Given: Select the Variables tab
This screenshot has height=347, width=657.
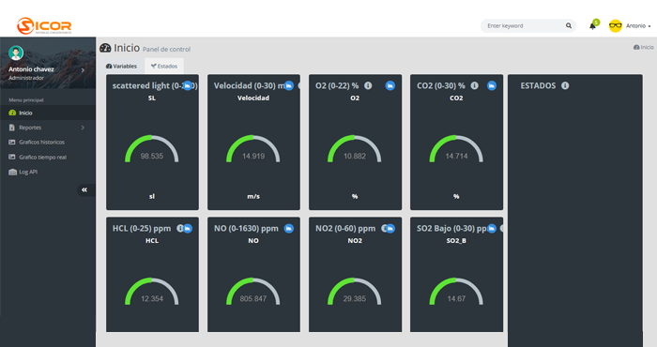Looking at the screenshot, I should coord(121,67).
